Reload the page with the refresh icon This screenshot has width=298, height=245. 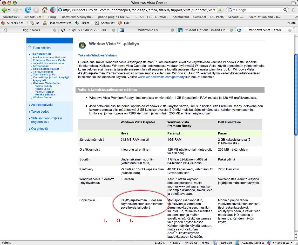click(x=28, y=10)
